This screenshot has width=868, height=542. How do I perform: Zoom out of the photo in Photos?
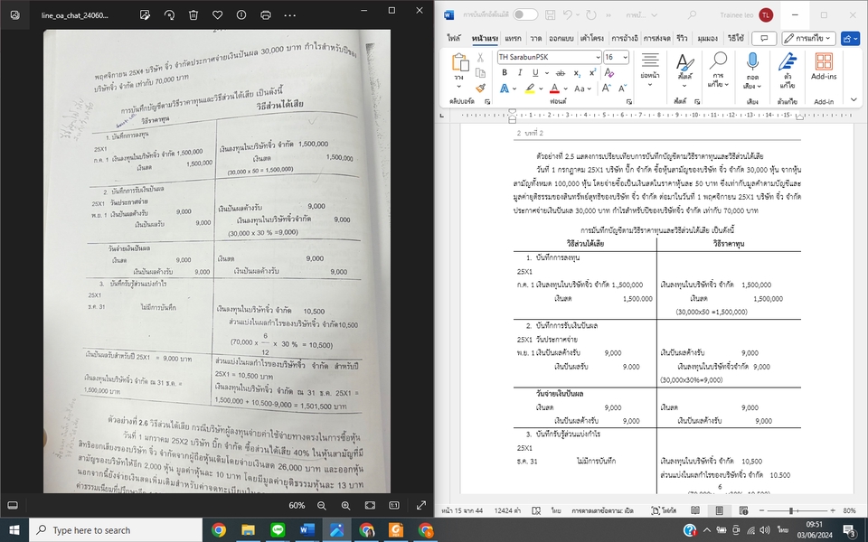pos(322,505)
